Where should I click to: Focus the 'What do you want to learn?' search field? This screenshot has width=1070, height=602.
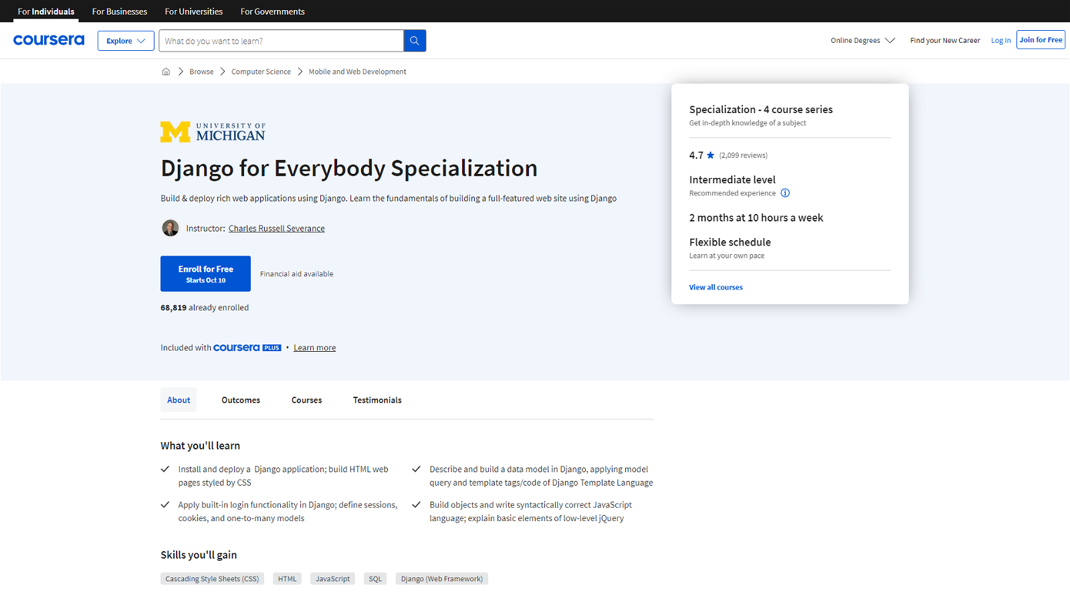point(281,41)
